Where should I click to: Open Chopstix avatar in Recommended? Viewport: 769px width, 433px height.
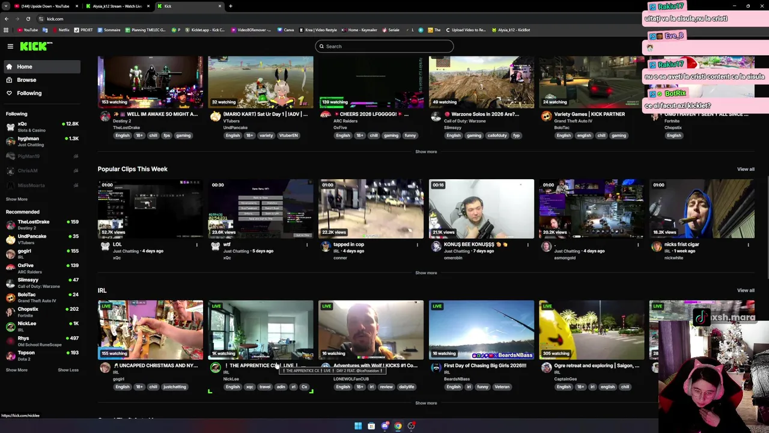coord(10,312)
